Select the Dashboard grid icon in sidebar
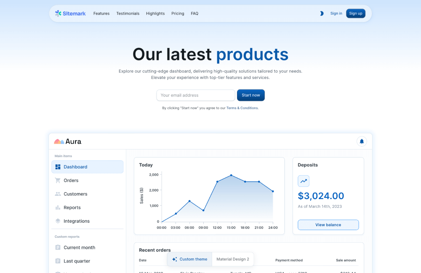 coord(58,167)
